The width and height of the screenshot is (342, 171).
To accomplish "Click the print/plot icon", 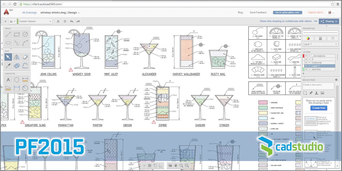I will click(x=65, y=21).
